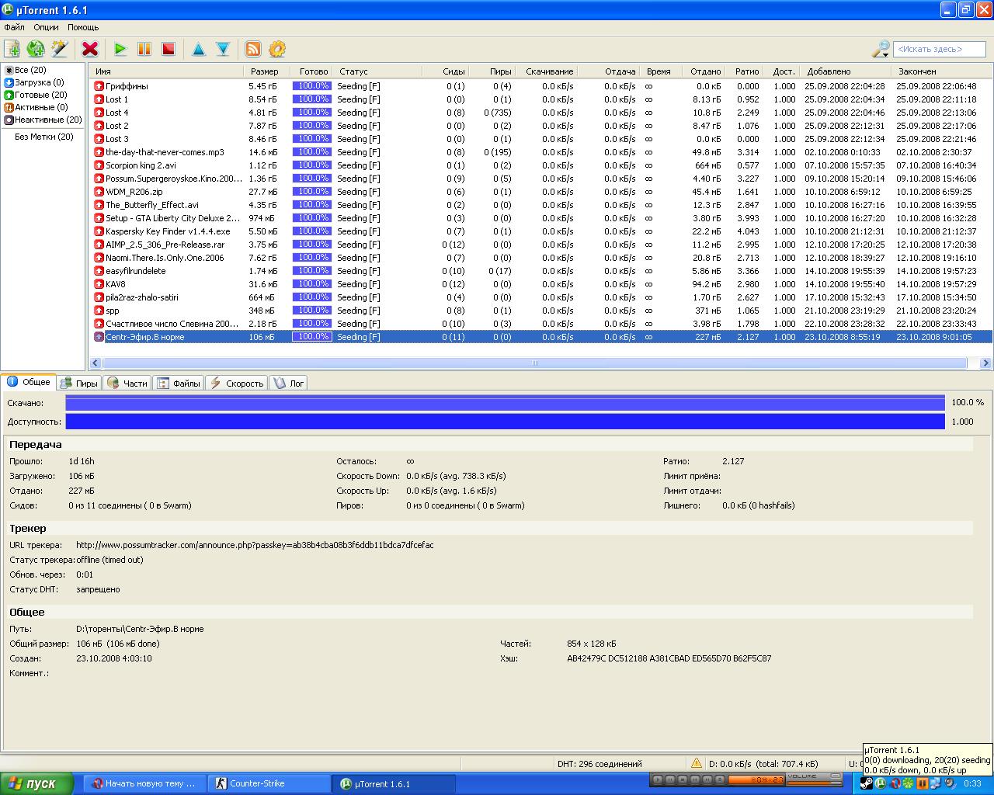Open the Опции menu
994x795 pixels.
pyautogui.click(x=46, y=27)
